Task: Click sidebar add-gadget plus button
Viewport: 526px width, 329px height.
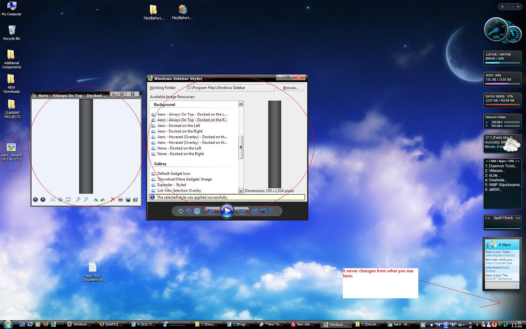Action: 503,6
